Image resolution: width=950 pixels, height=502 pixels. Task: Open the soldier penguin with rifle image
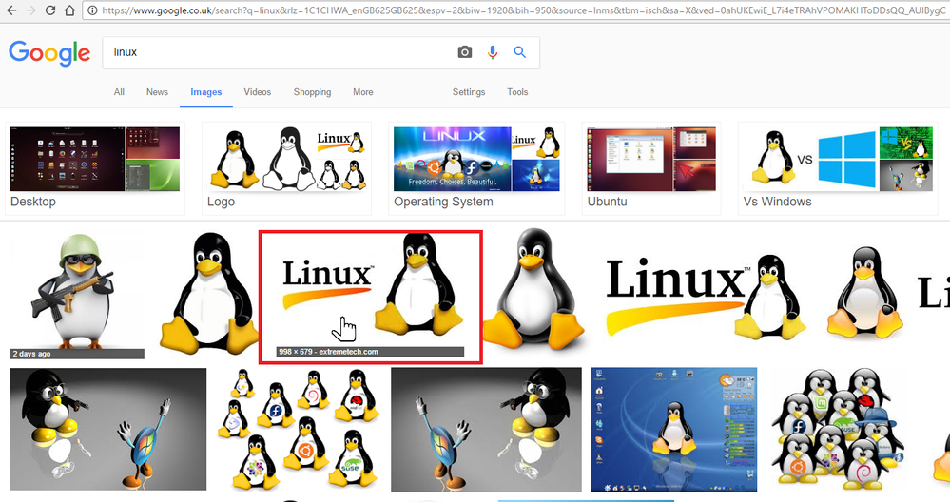coord(78,291)
